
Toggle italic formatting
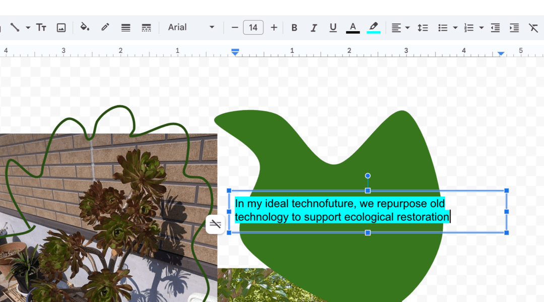(313, 28)
